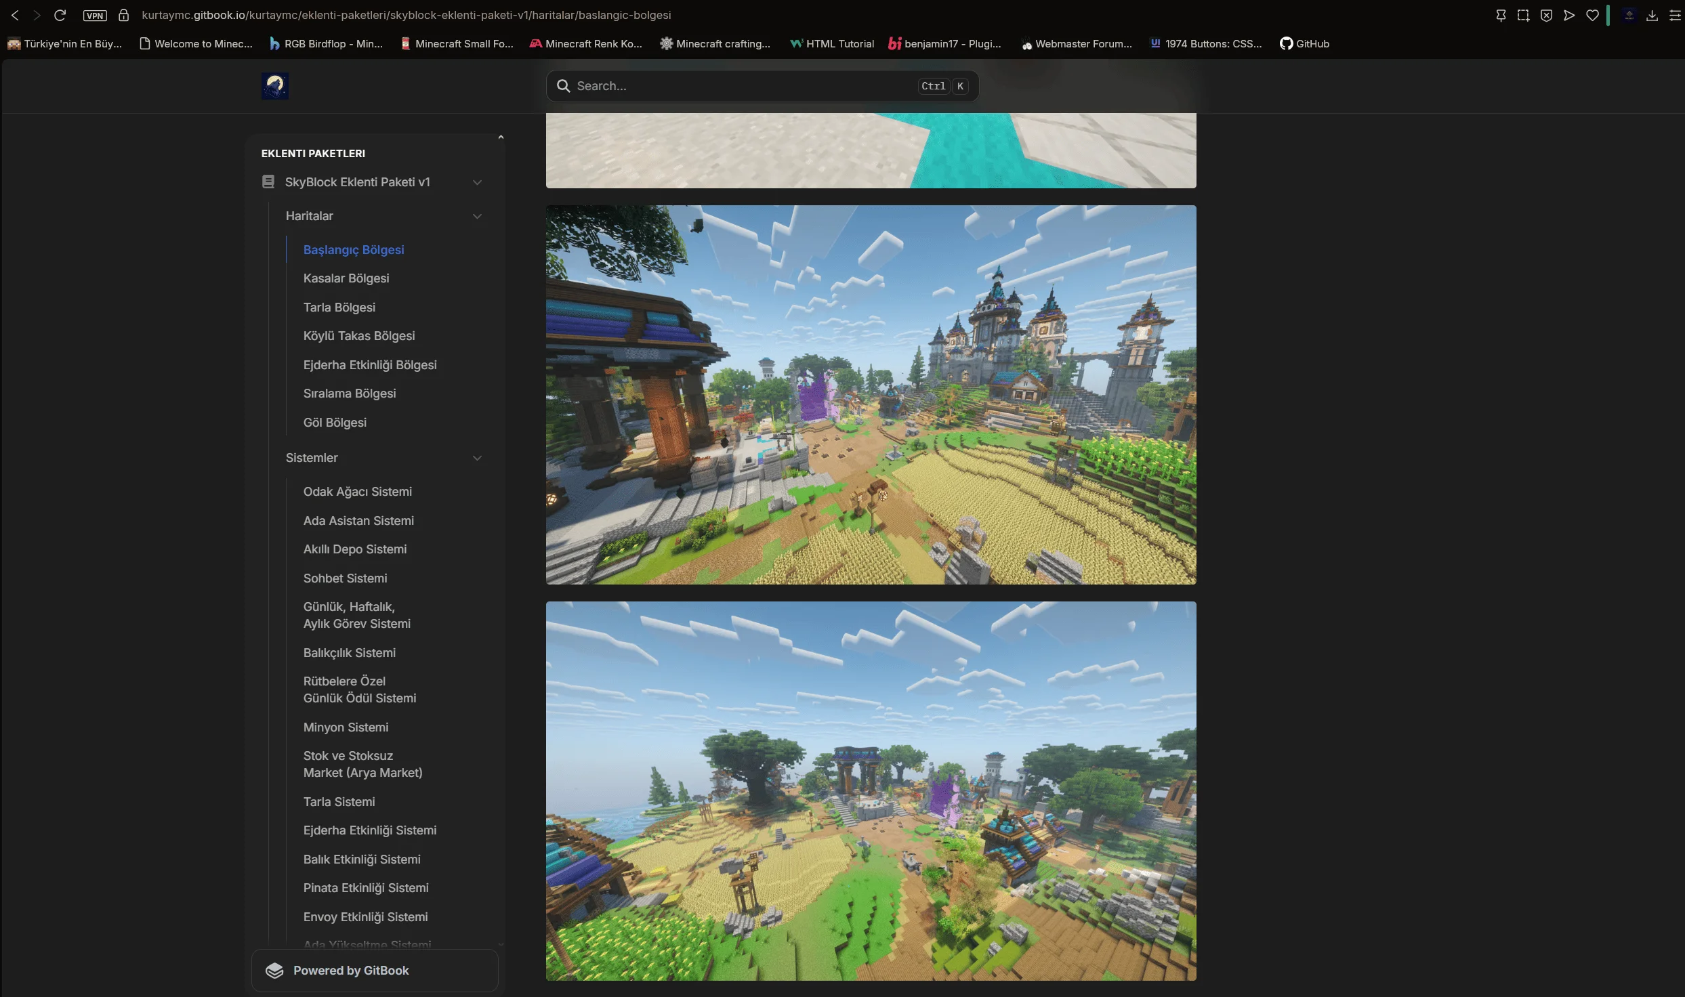Select Başlangıç Bölgesi in the sidebar
The image size is (1685, 997).
(x=354, y=249)
